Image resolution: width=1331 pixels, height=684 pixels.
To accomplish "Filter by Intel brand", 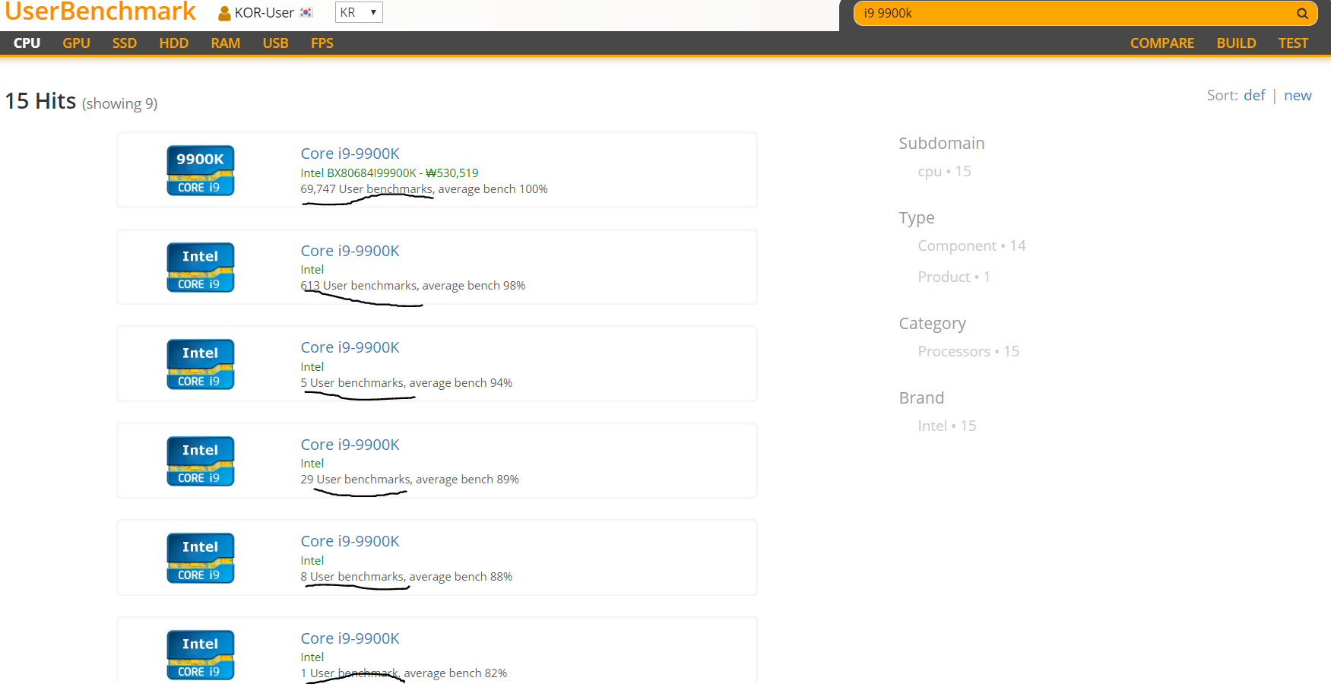I will click(947, 426).
